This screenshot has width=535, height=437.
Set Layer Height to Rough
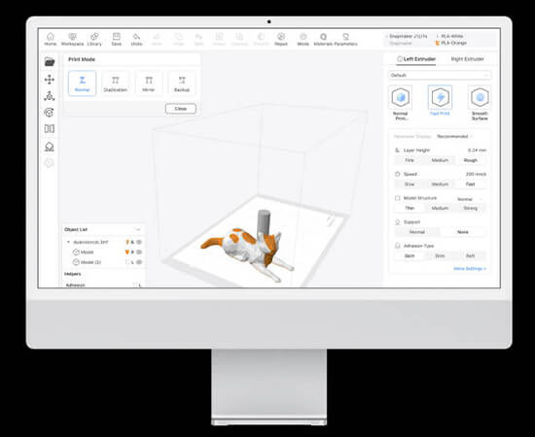pyautogui.click(x=471, y=160)
